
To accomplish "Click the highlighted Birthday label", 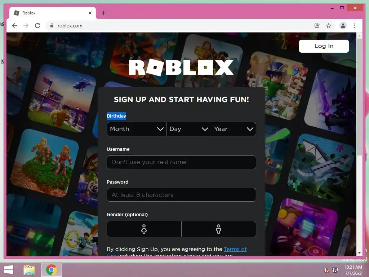I will [x=116, y=116].
